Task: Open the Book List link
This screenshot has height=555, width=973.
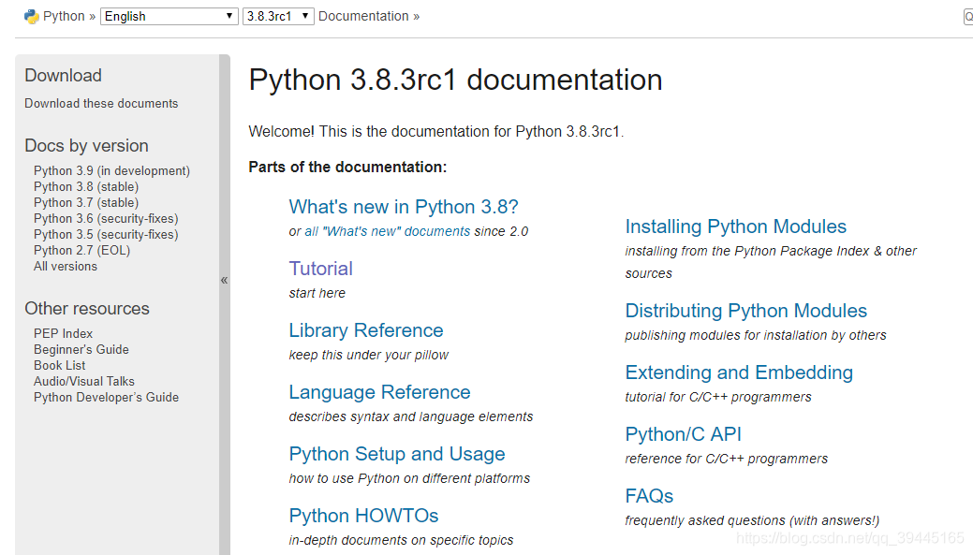Action: (x=60, y=365)
